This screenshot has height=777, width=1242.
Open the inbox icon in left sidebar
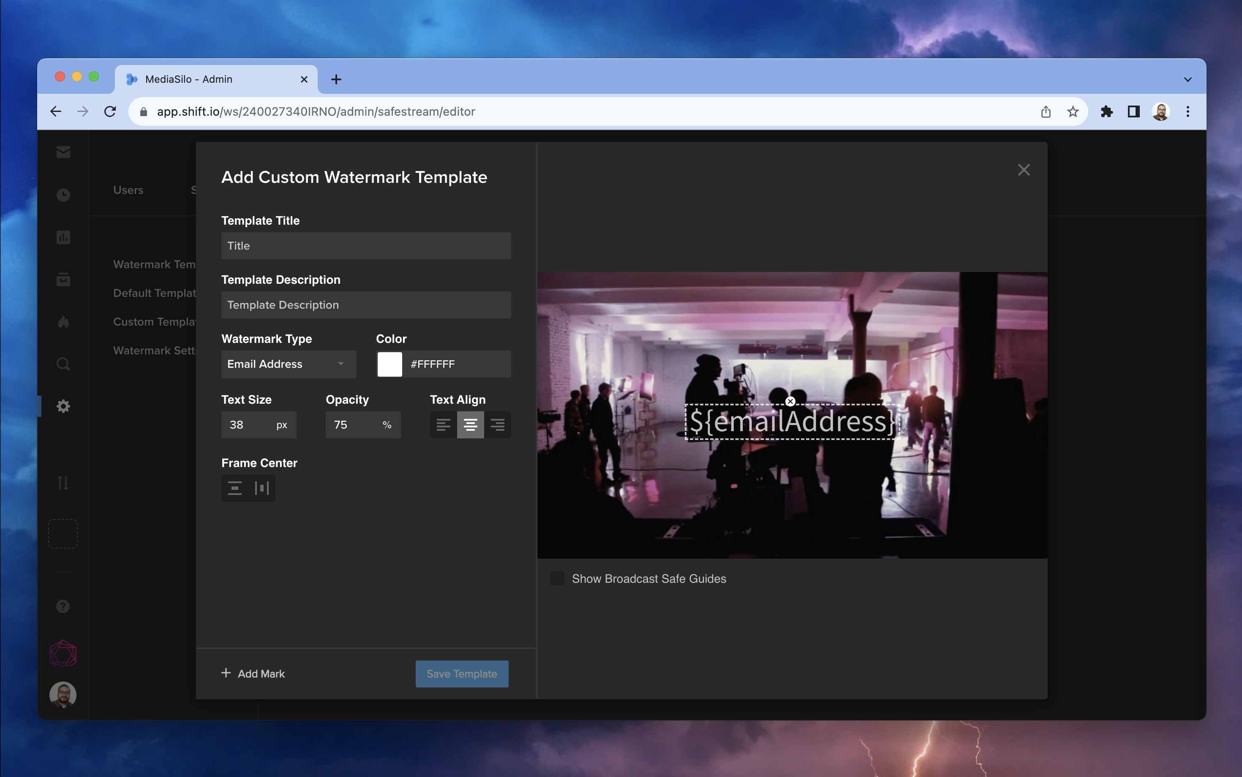(63, 152)
